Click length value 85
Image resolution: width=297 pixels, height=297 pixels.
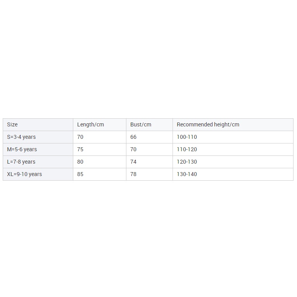(80, 174)
